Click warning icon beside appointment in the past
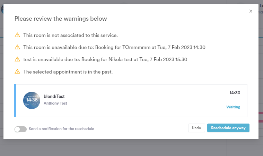This screenshot has height=156, width=263. coord(17,71)
